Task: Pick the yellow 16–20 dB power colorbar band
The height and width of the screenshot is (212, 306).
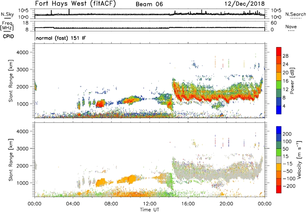Action: pyautogui.click(x=279, y=77)
